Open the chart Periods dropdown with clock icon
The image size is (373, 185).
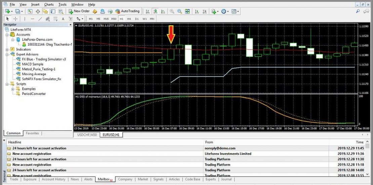(x=224, y=11)
